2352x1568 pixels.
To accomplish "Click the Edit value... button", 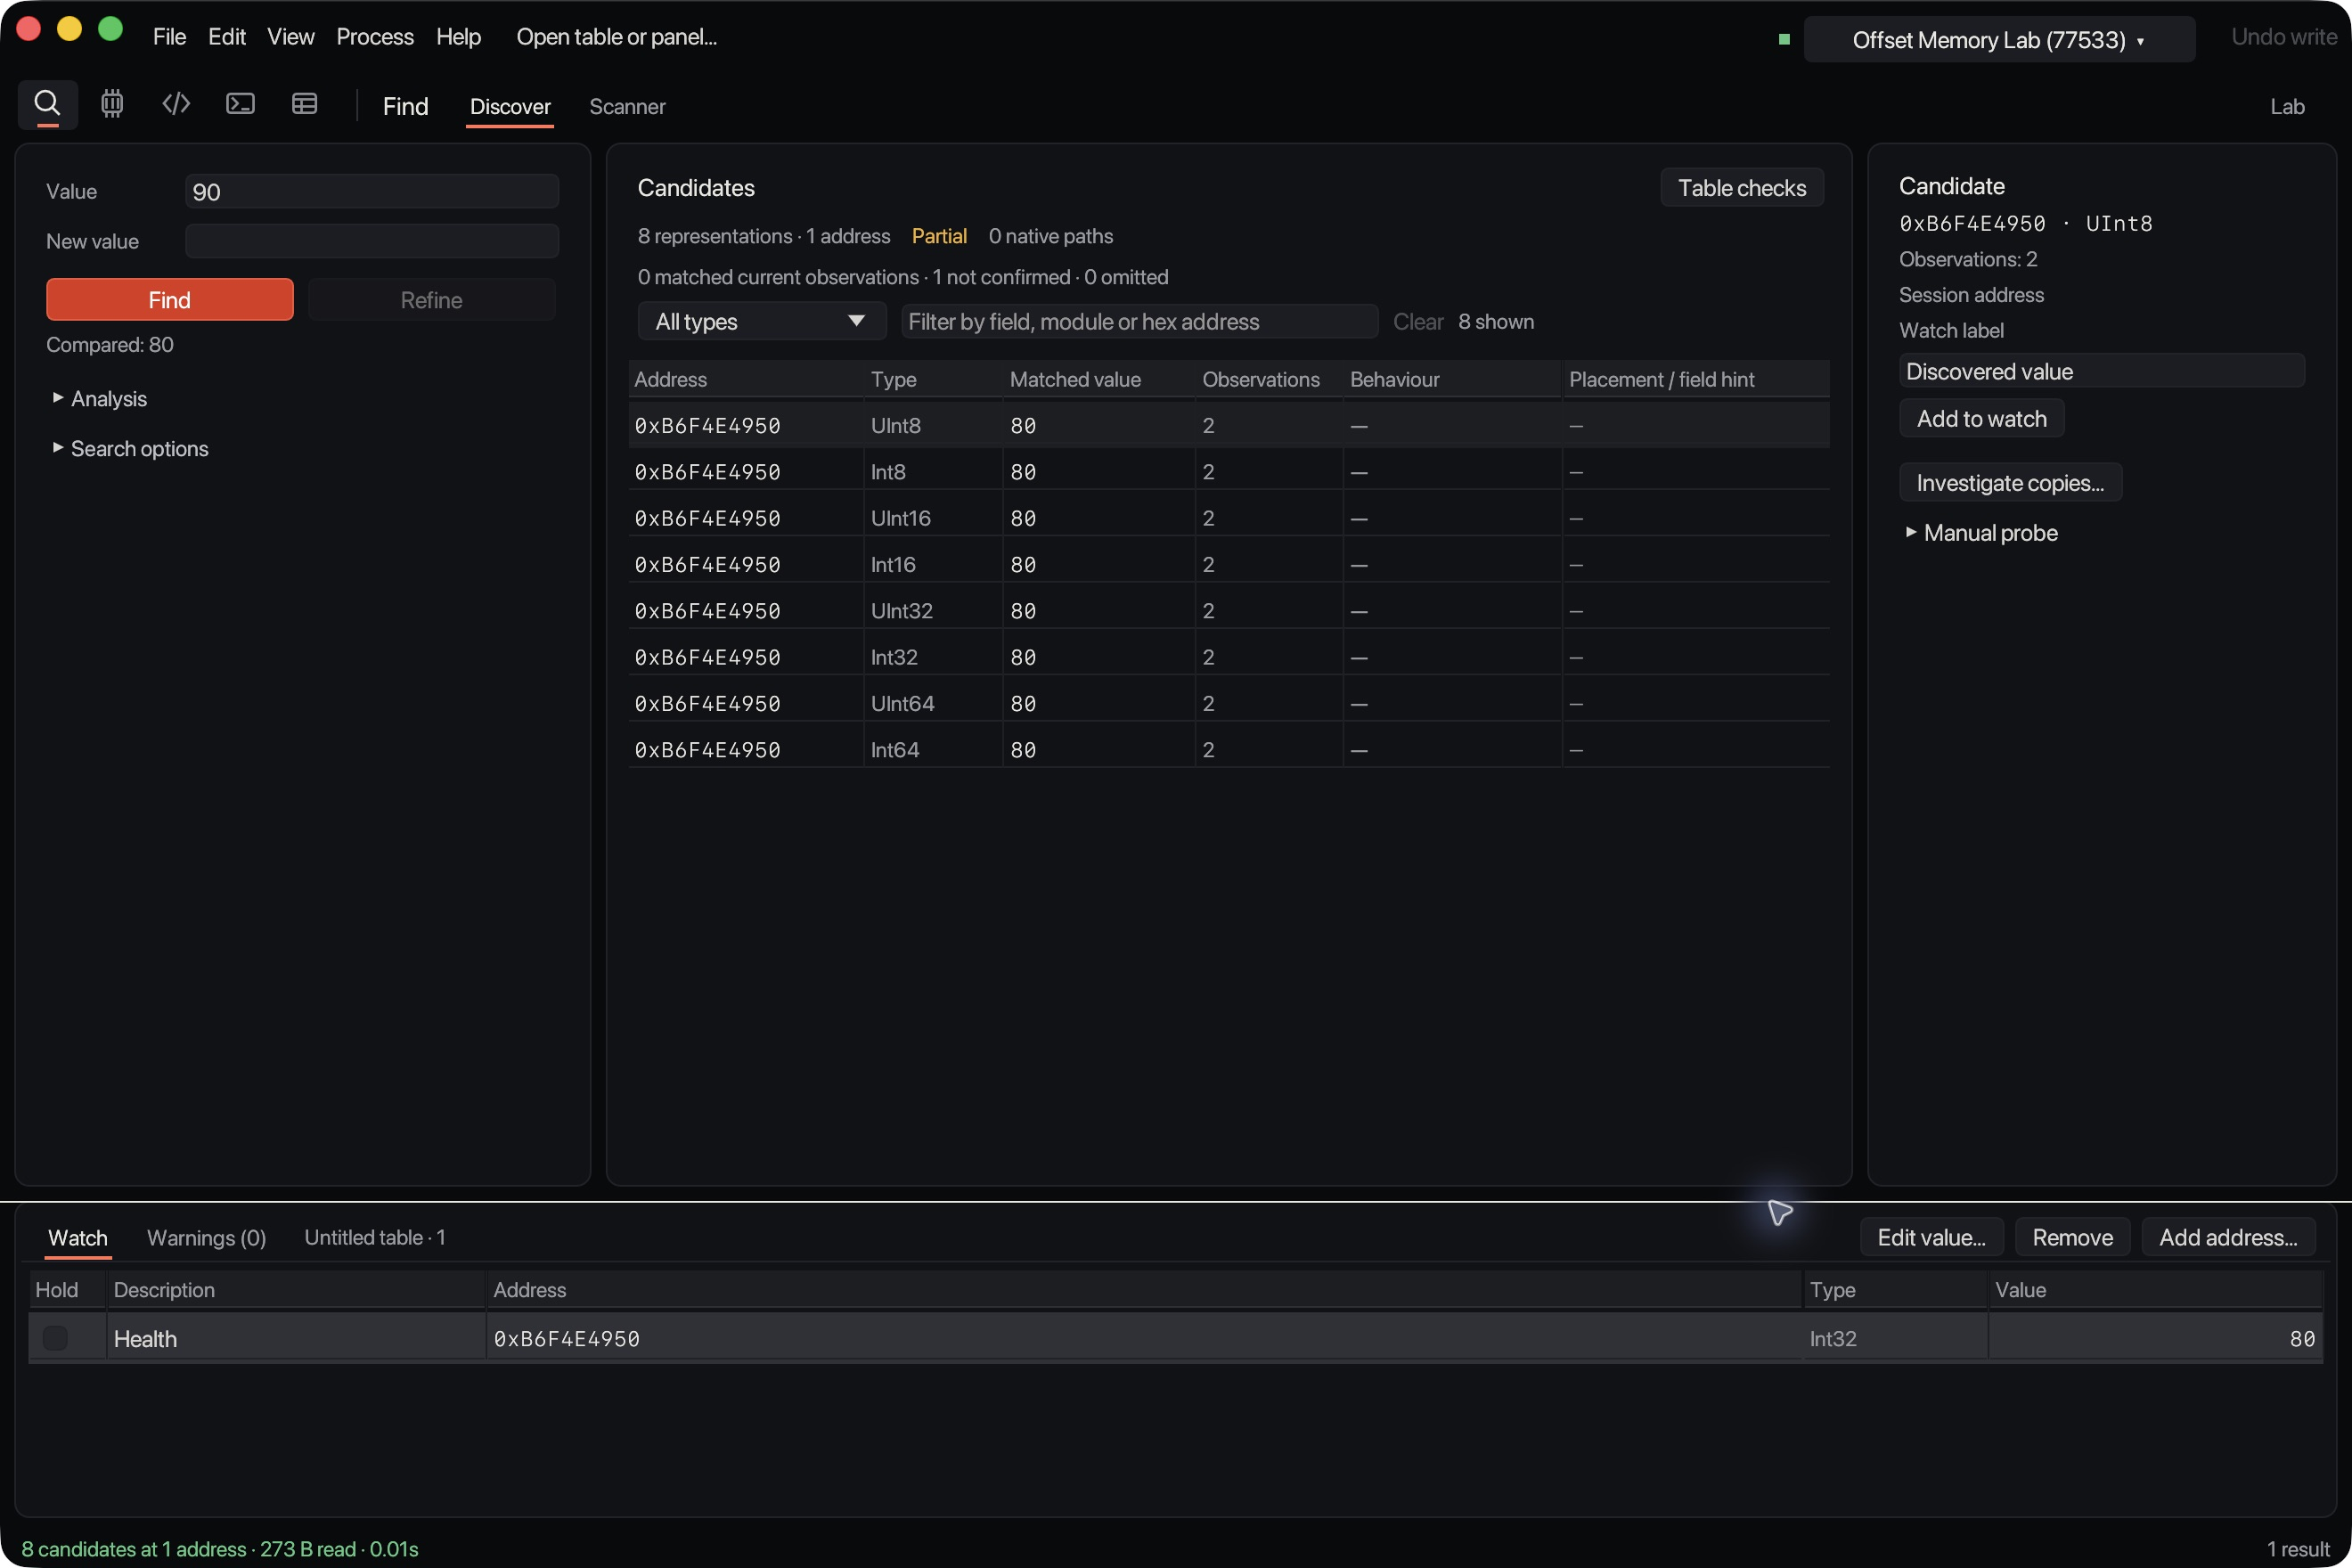I will (x=1931, y=1237).
